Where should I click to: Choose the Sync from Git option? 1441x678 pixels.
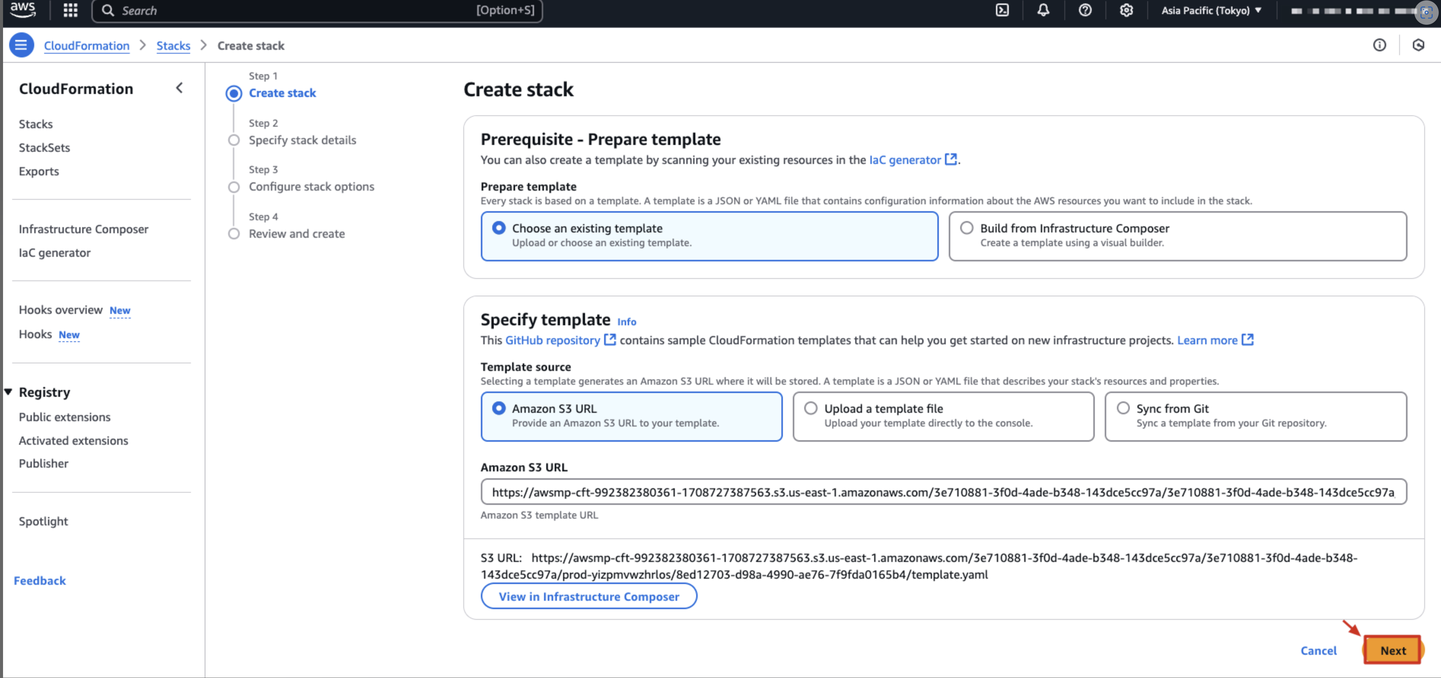[x=1123, y=408]
